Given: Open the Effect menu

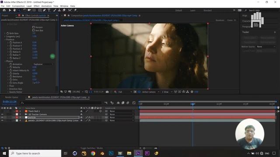Looking at the screenshot, I should click(x=36, y=6).
